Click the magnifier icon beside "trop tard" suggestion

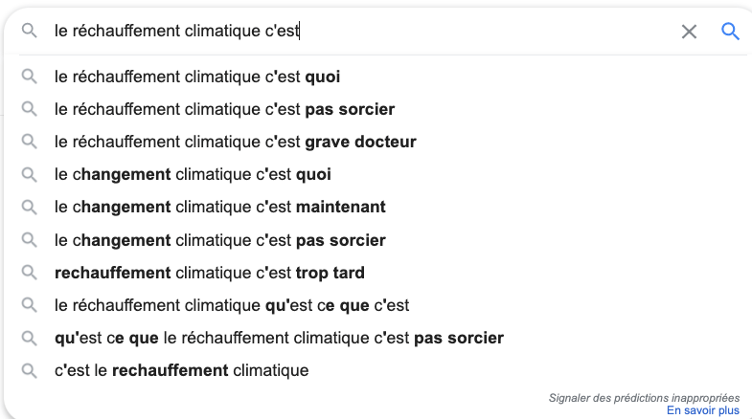point(30,273)
